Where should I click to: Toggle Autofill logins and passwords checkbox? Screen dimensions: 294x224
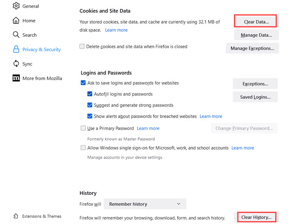tap(90, 94)
